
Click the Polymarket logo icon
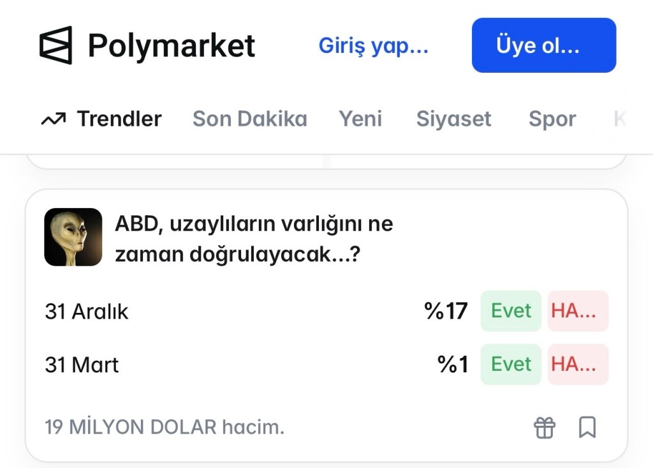tap(55, 45)
